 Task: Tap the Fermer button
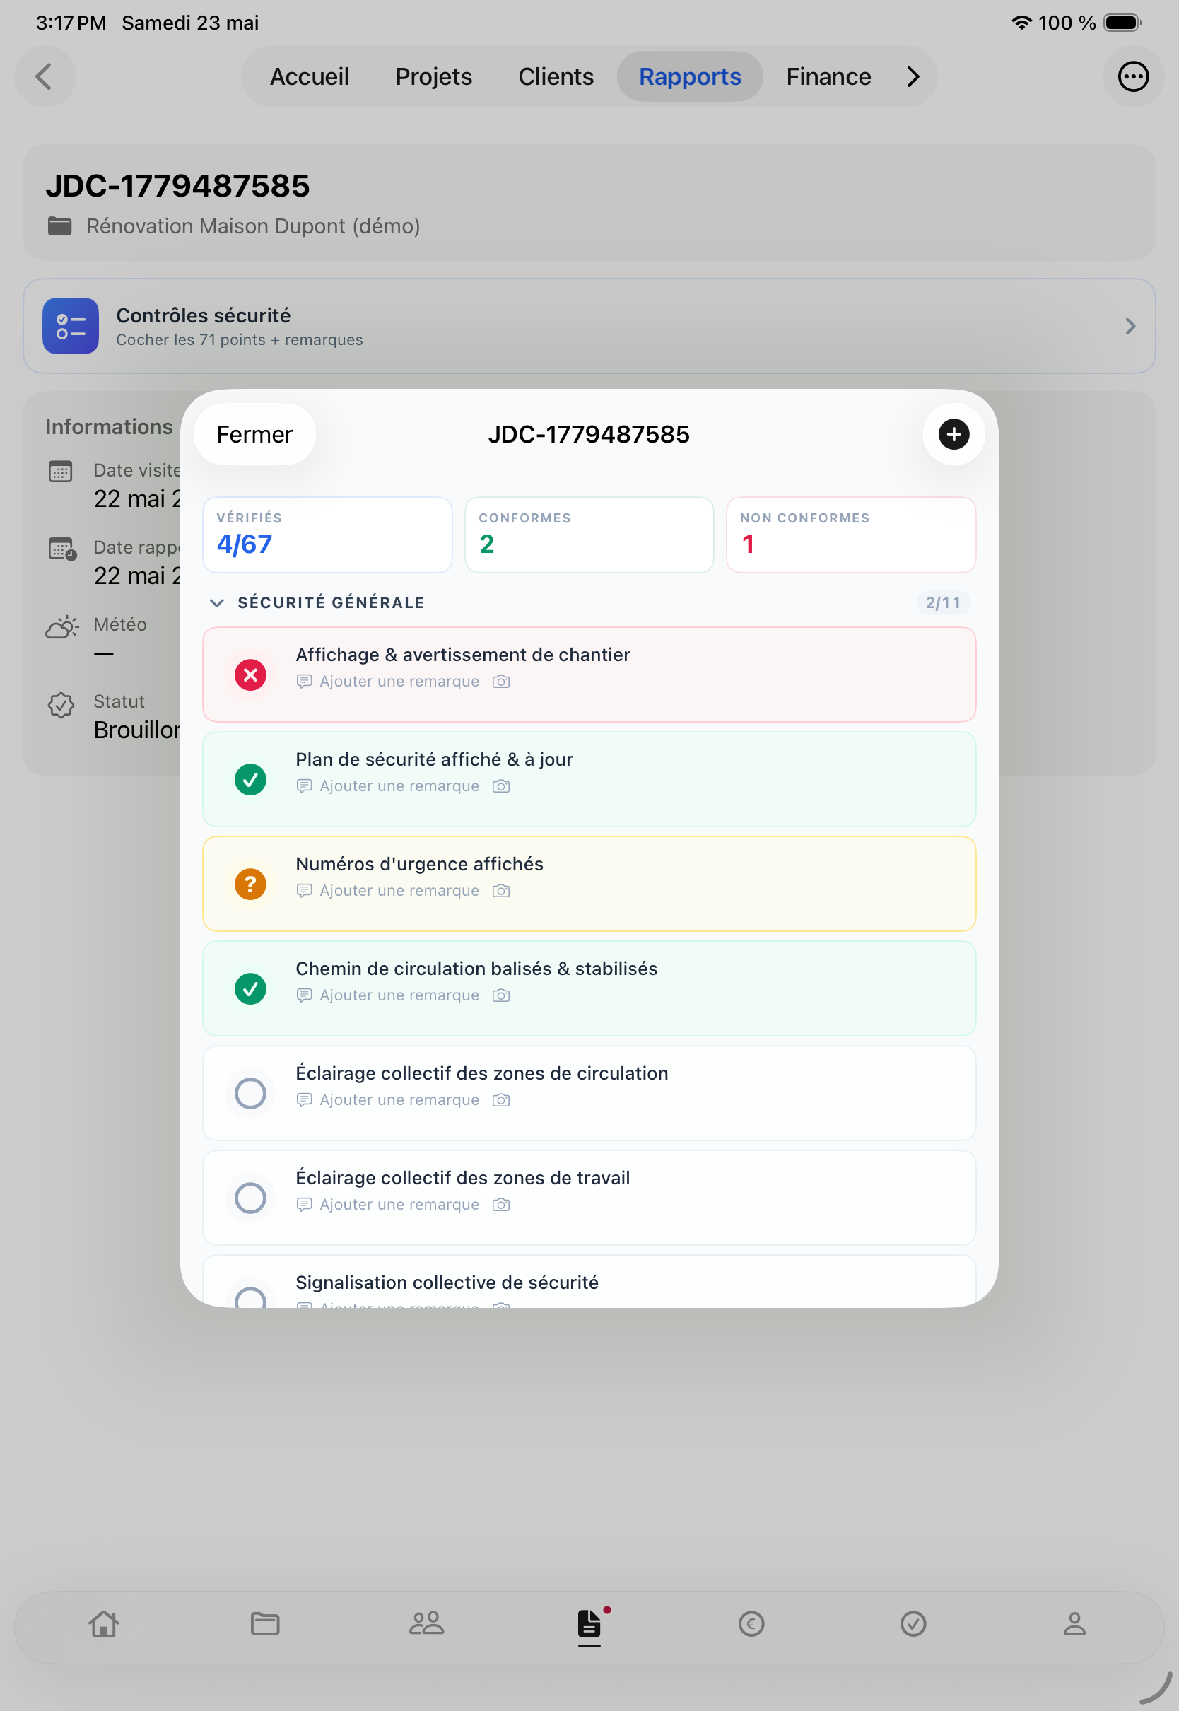[x=254, y=433]
